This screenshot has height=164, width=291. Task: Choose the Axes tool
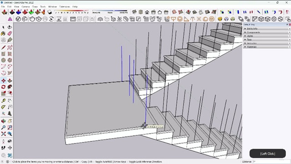tap(3, 114)
